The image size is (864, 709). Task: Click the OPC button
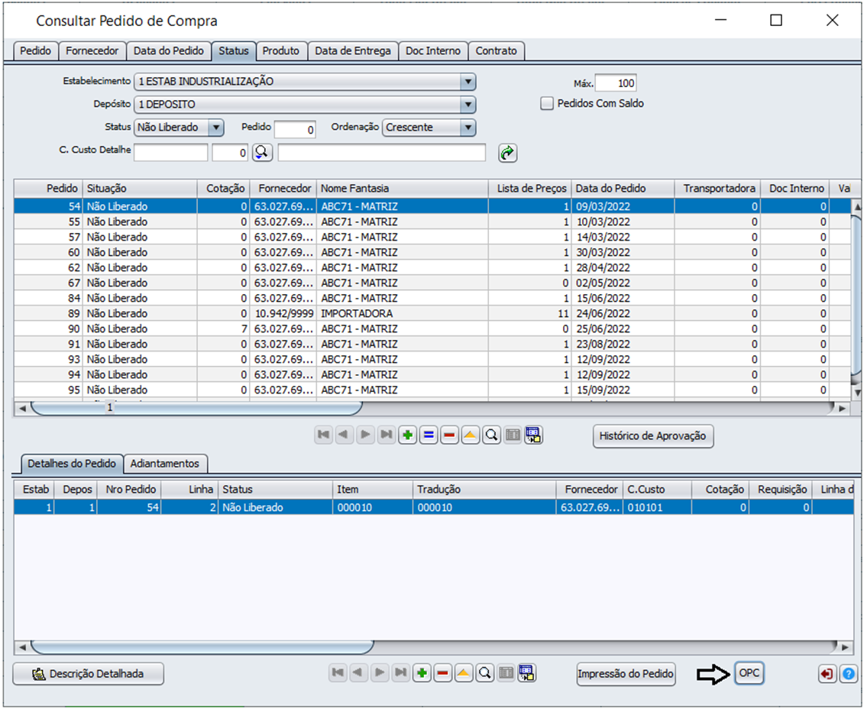(x=749, y=673)
